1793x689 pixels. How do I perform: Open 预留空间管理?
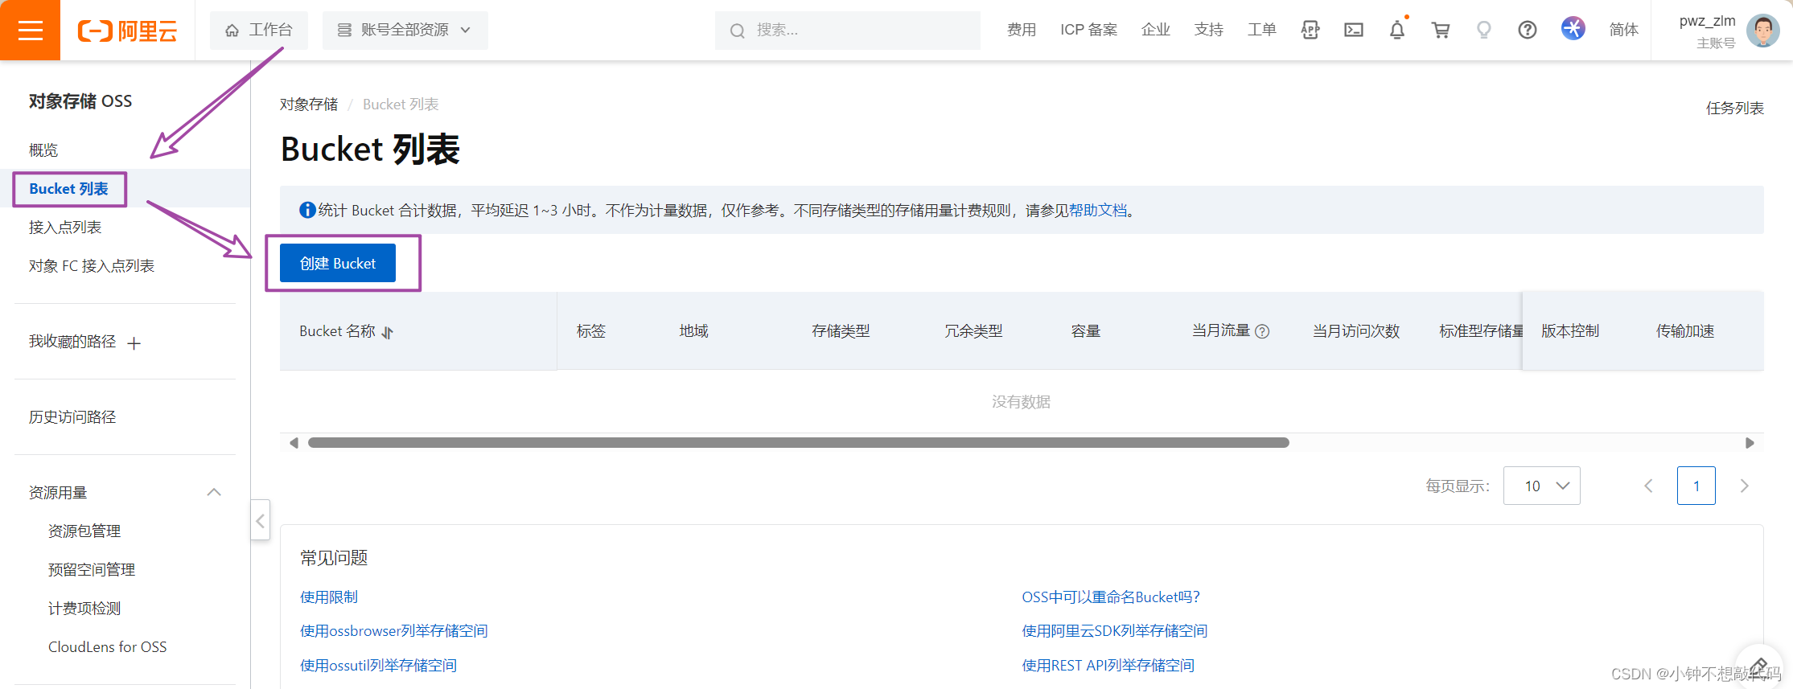(x=92, y=570)
